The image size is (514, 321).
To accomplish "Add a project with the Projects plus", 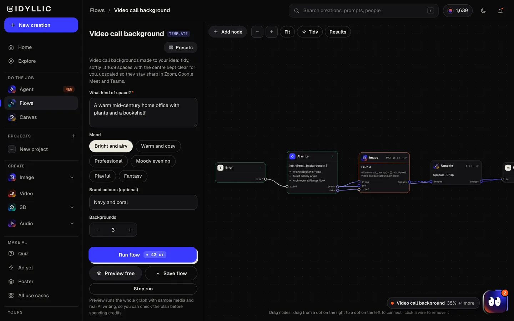I will click(x=74, y=136).
